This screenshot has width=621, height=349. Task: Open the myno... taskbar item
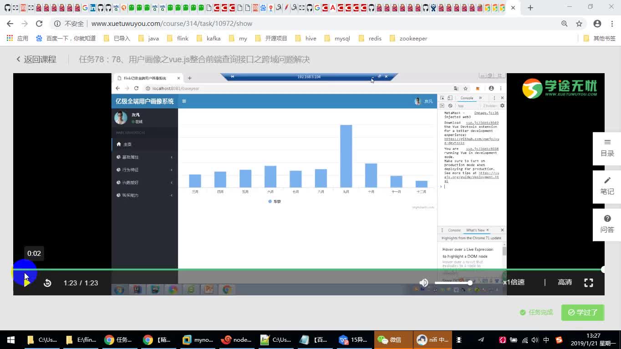(198, 340)
